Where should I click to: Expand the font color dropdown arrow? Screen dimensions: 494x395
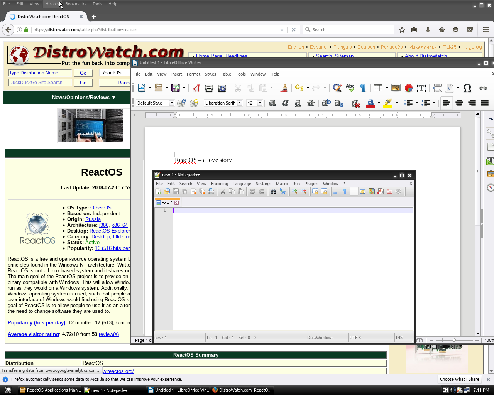pyautogui.click(x=379, y=103)
